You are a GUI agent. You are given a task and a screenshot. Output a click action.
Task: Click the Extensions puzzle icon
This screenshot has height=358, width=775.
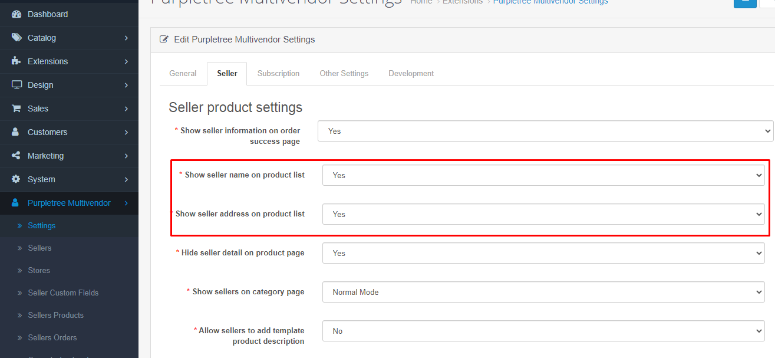pyautogui.click(x=17, y=61)
